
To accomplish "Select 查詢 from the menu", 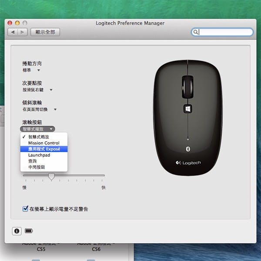I will point(44,161).
